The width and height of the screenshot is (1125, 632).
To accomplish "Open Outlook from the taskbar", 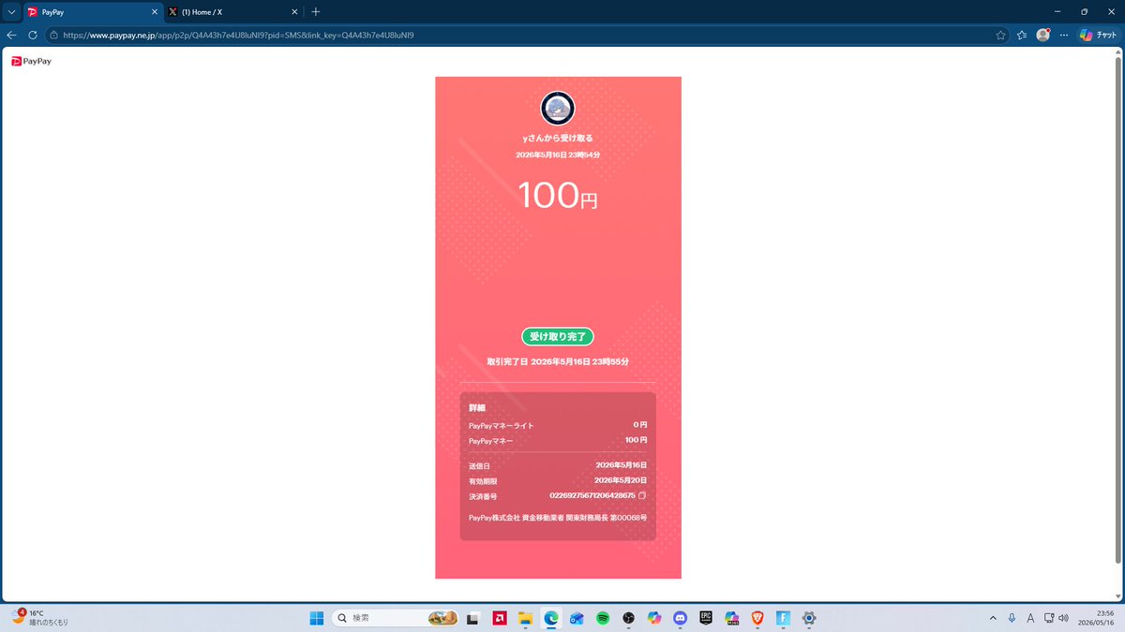I will (577, 618).
